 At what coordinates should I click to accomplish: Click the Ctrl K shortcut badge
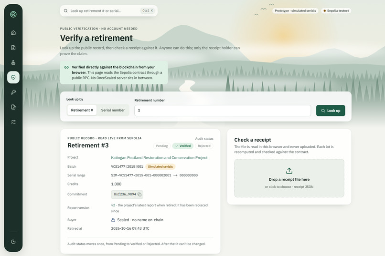[148, 10]
